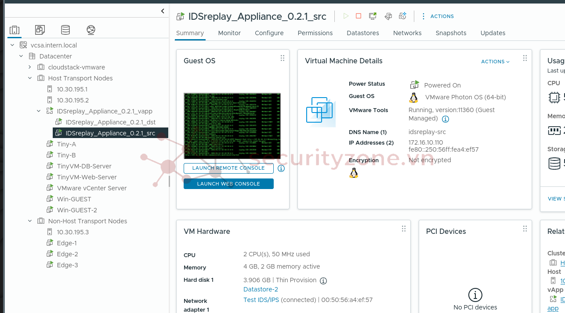565x313 pixels.
Task: Click the red Power Off icon
Action: pos(359,16)
